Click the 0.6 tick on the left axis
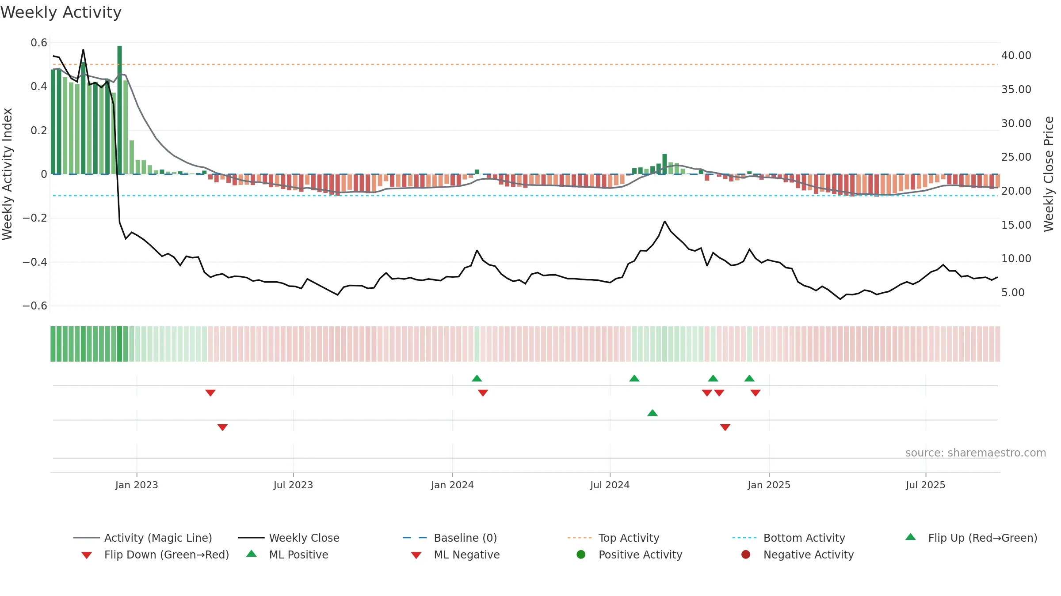Viewport: 1061px width, 596px height. 39,43
